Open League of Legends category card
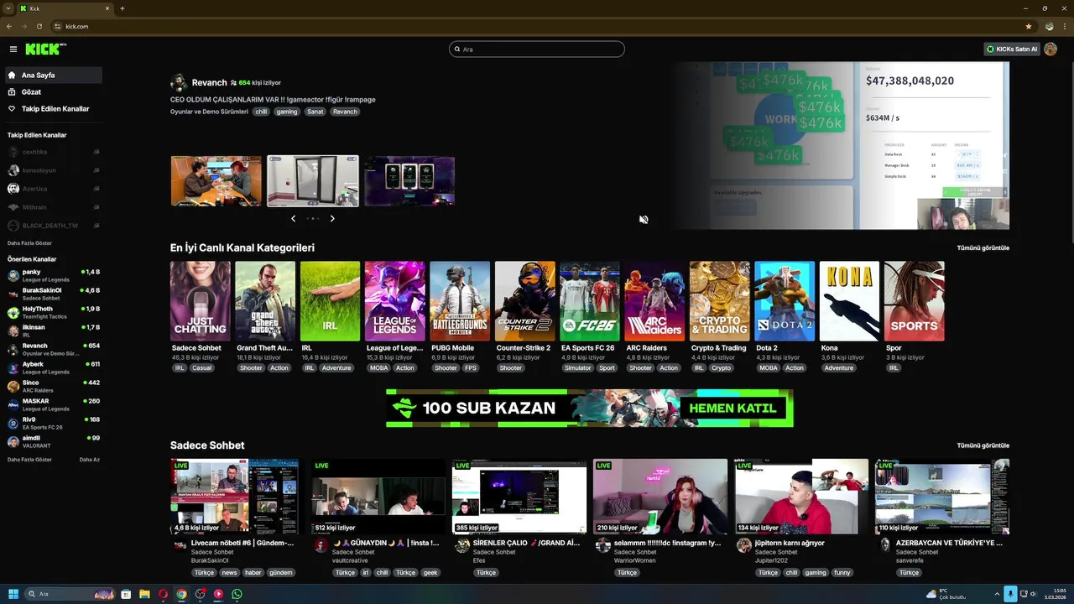 395,301
